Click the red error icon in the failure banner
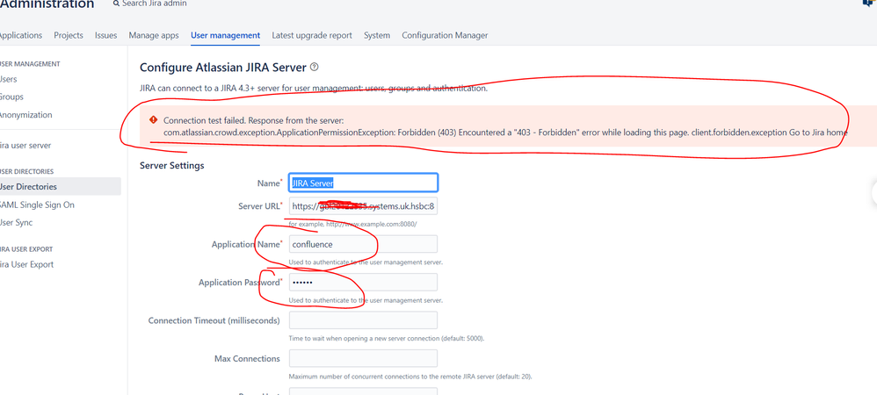 [x=153, y=120]
